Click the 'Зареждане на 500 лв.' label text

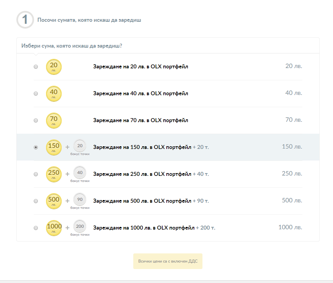[121, 201]
